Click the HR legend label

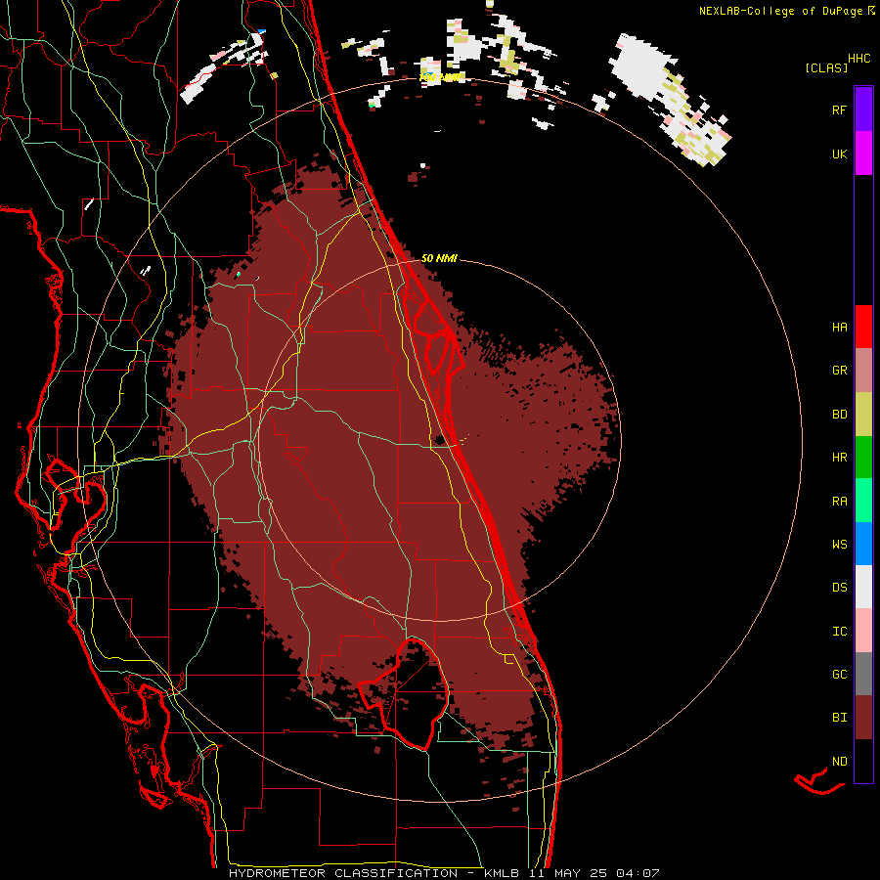pyautogui.click(x=839, y=458)
